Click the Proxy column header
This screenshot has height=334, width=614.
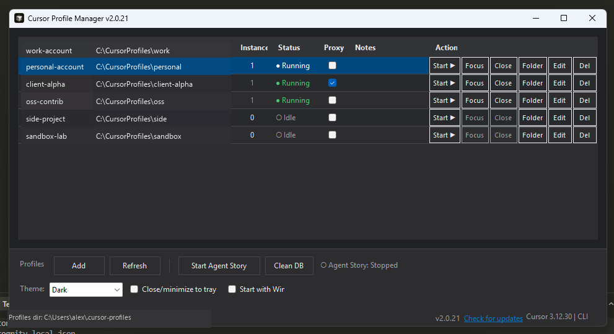(333, 47)
